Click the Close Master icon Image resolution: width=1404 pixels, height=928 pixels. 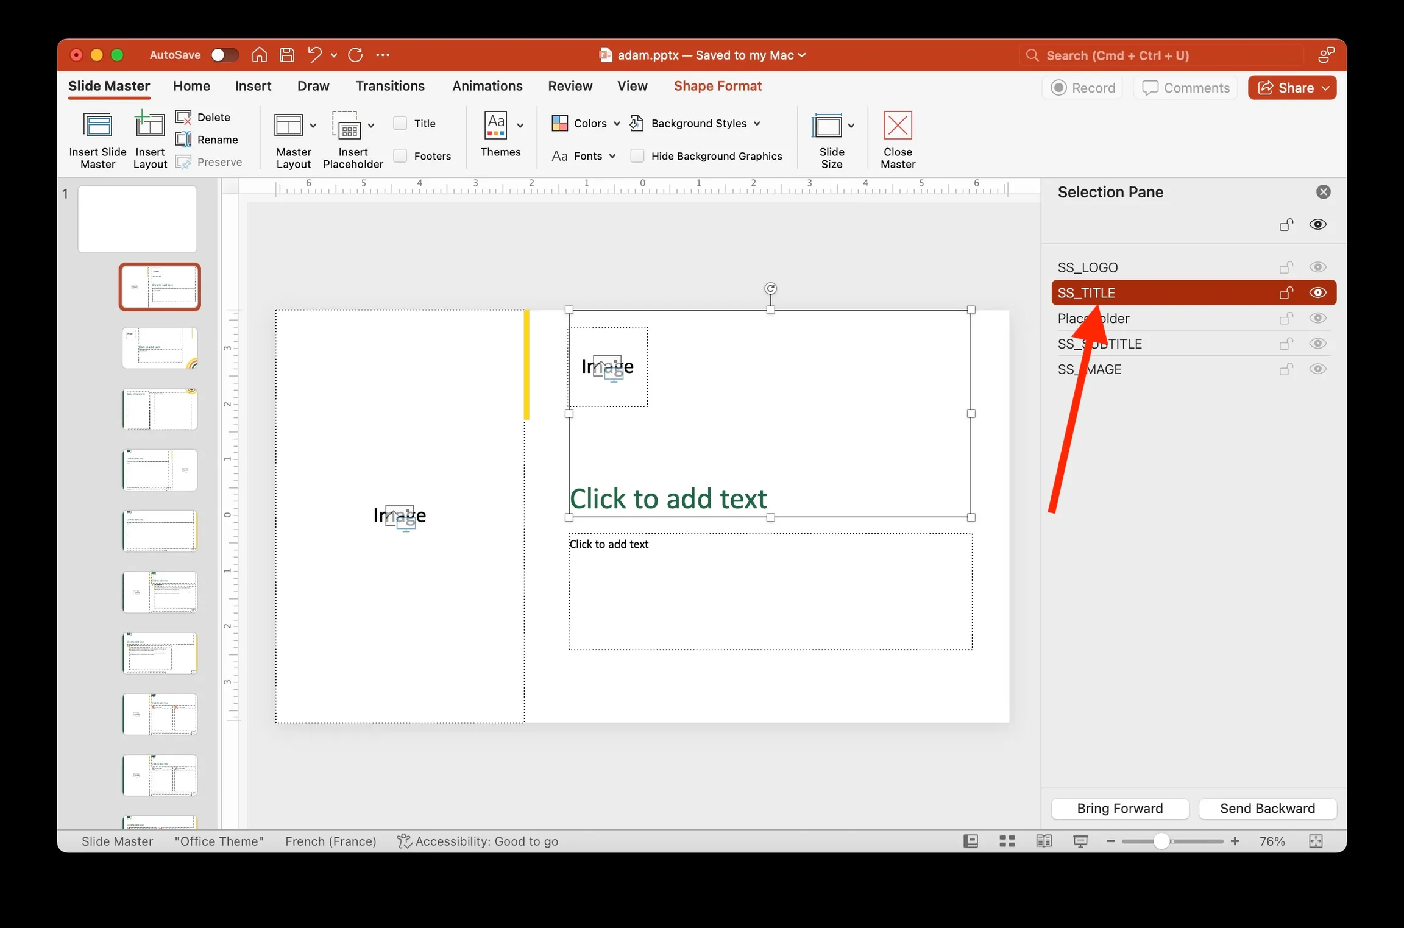point(898,126)
